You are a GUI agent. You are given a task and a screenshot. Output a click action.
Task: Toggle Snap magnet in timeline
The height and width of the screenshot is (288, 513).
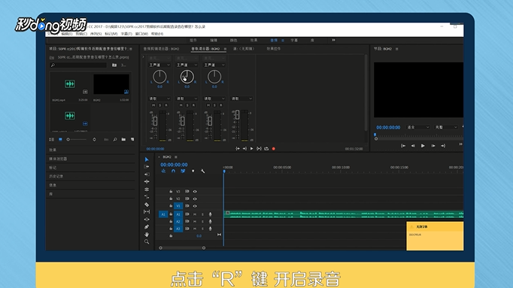[173, 171]
